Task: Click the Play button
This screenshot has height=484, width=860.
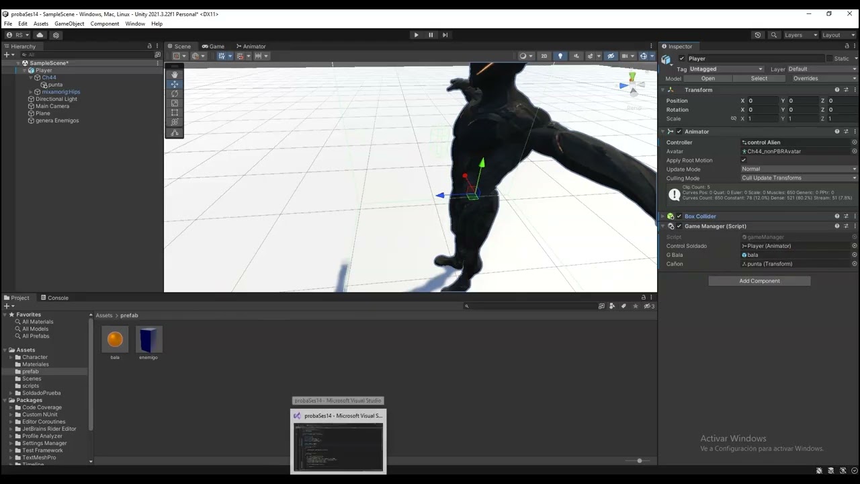Action: [x=416, y=35]
